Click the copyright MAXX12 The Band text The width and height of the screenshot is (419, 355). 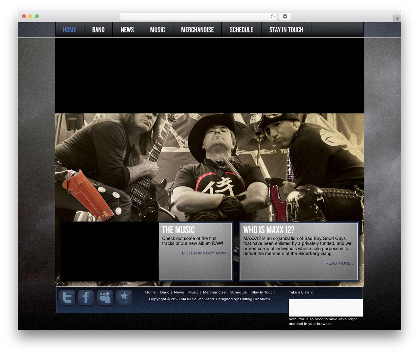[182, 299]
